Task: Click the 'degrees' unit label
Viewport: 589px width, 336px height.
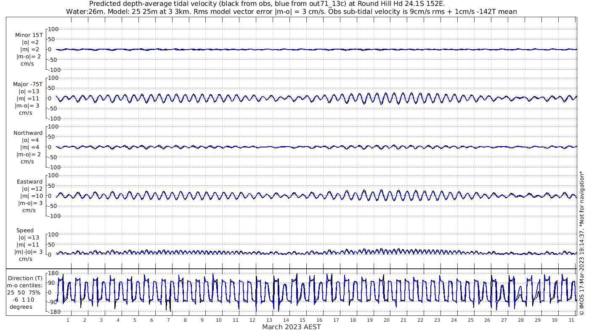Action: pyautogui.click(x=21, y=307)
